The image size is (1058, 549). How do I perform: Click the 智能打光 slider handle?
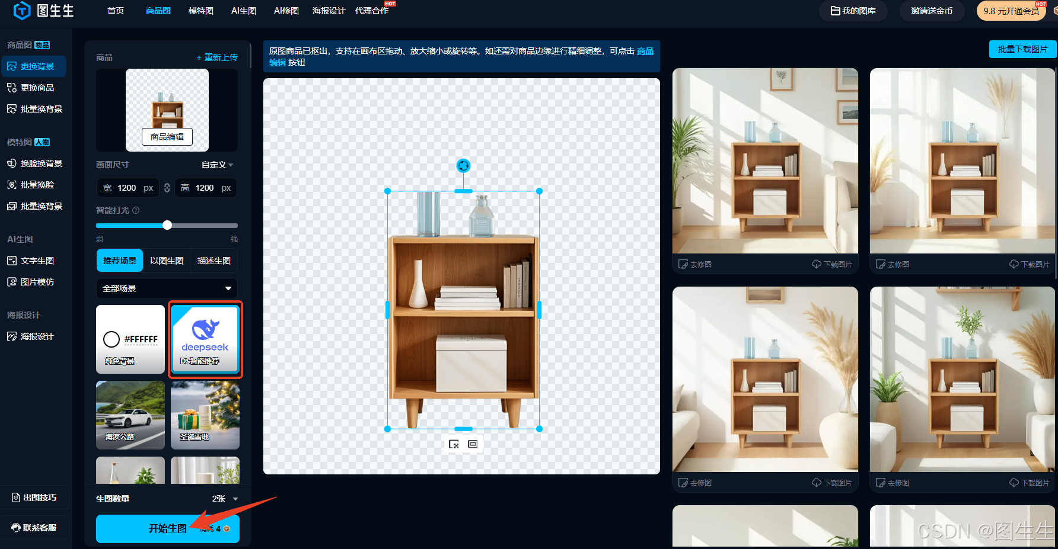[x=167, y=225]
